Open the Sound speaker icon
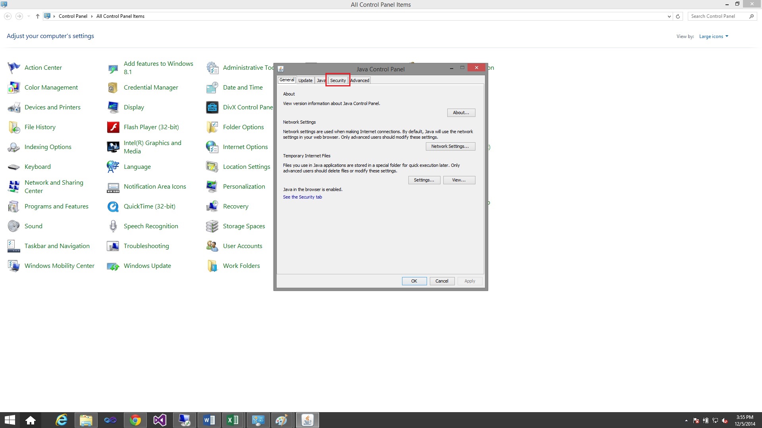The height and width of the screenshot is (428, 762). point(14,226)
